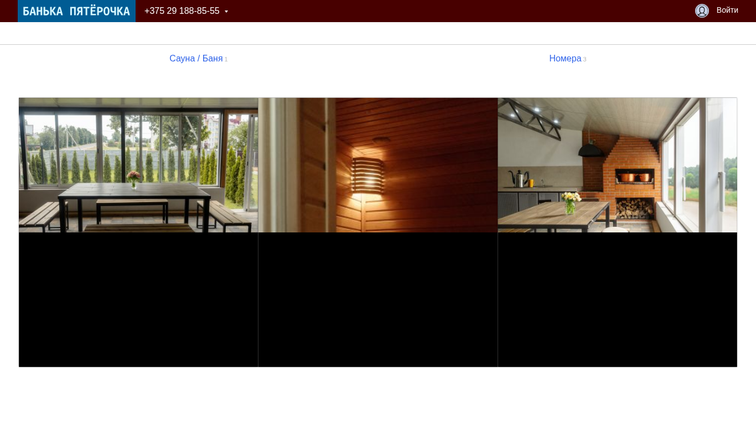This screenshot has height=425, width=756.
Task: Open the brick oven kitchen photo
Action: click(618, 165)
